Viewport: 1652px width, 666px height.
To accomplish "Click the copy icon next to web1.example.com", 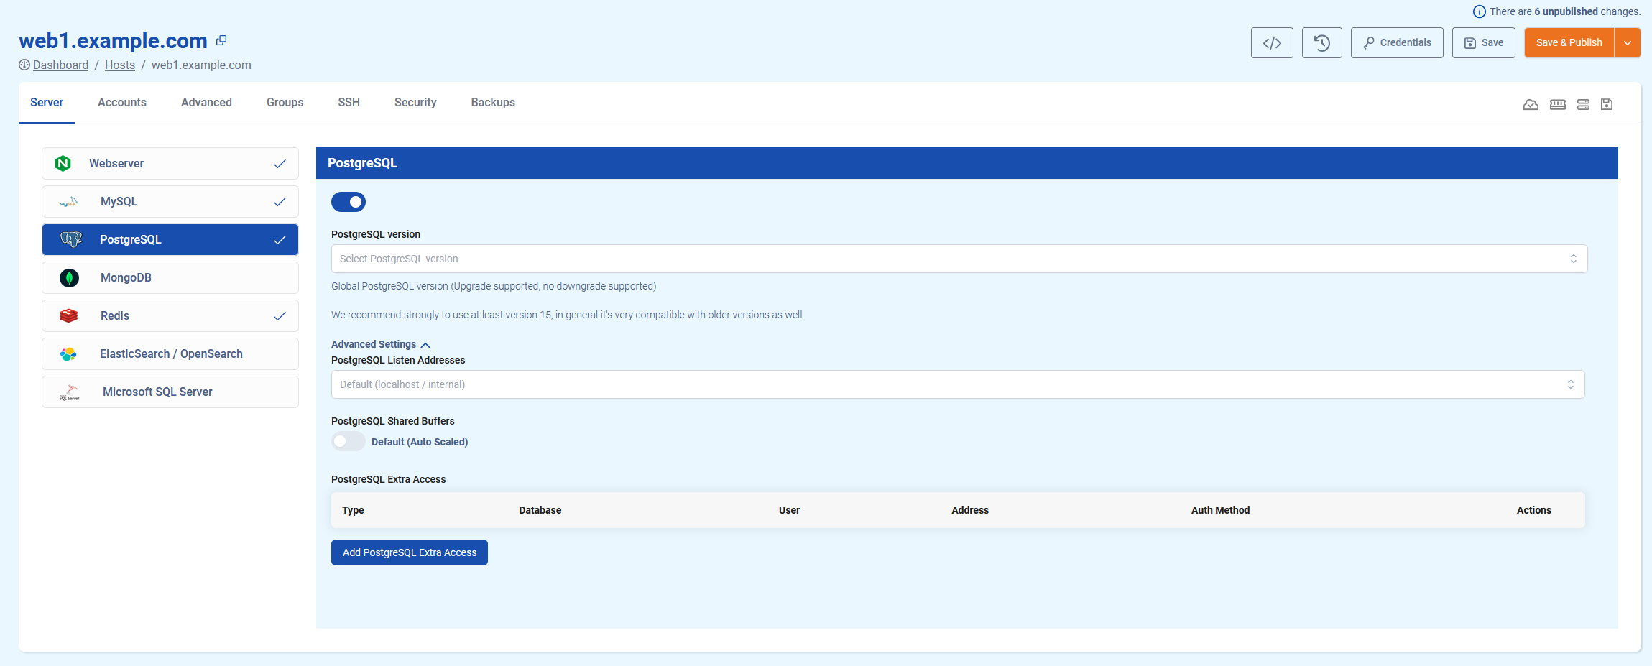I will tap(221, 40).
